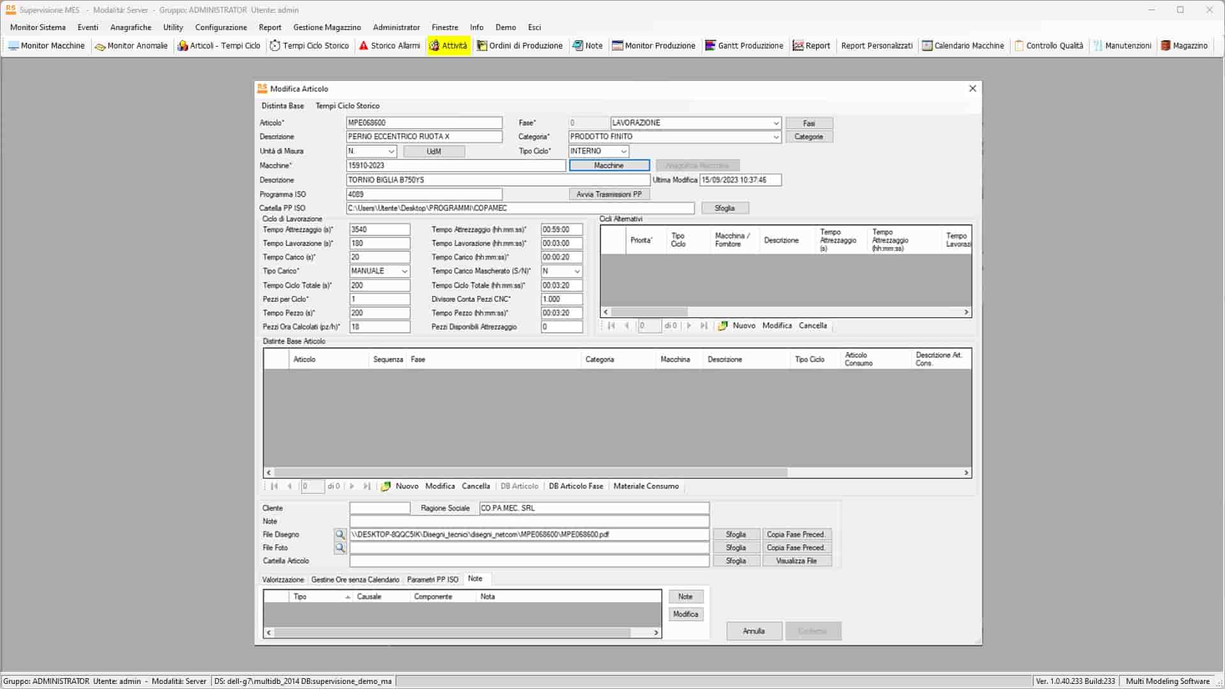Click Sfoglia next to Cartella PP ISO
The width and height of the screenshot is (1225, 689).
click(x=725, y=209)
